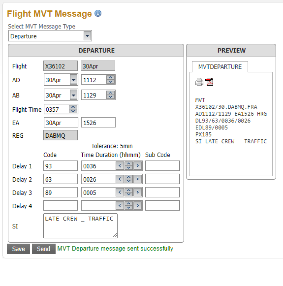
Task: Click the EA time input field
Action: [98, 123]
